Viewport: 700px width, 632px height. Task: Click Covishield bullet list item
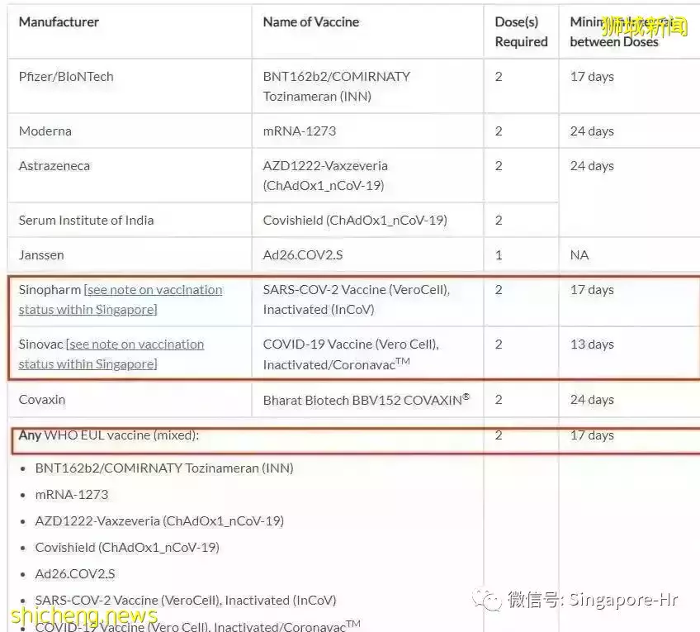click(127, 547)
